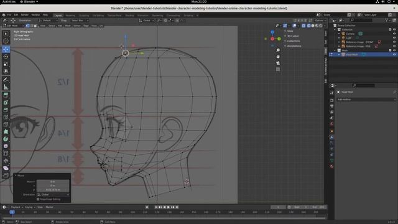Open the Modifier properties wrench tab
The image size is (398, 224).
[331, 137]
